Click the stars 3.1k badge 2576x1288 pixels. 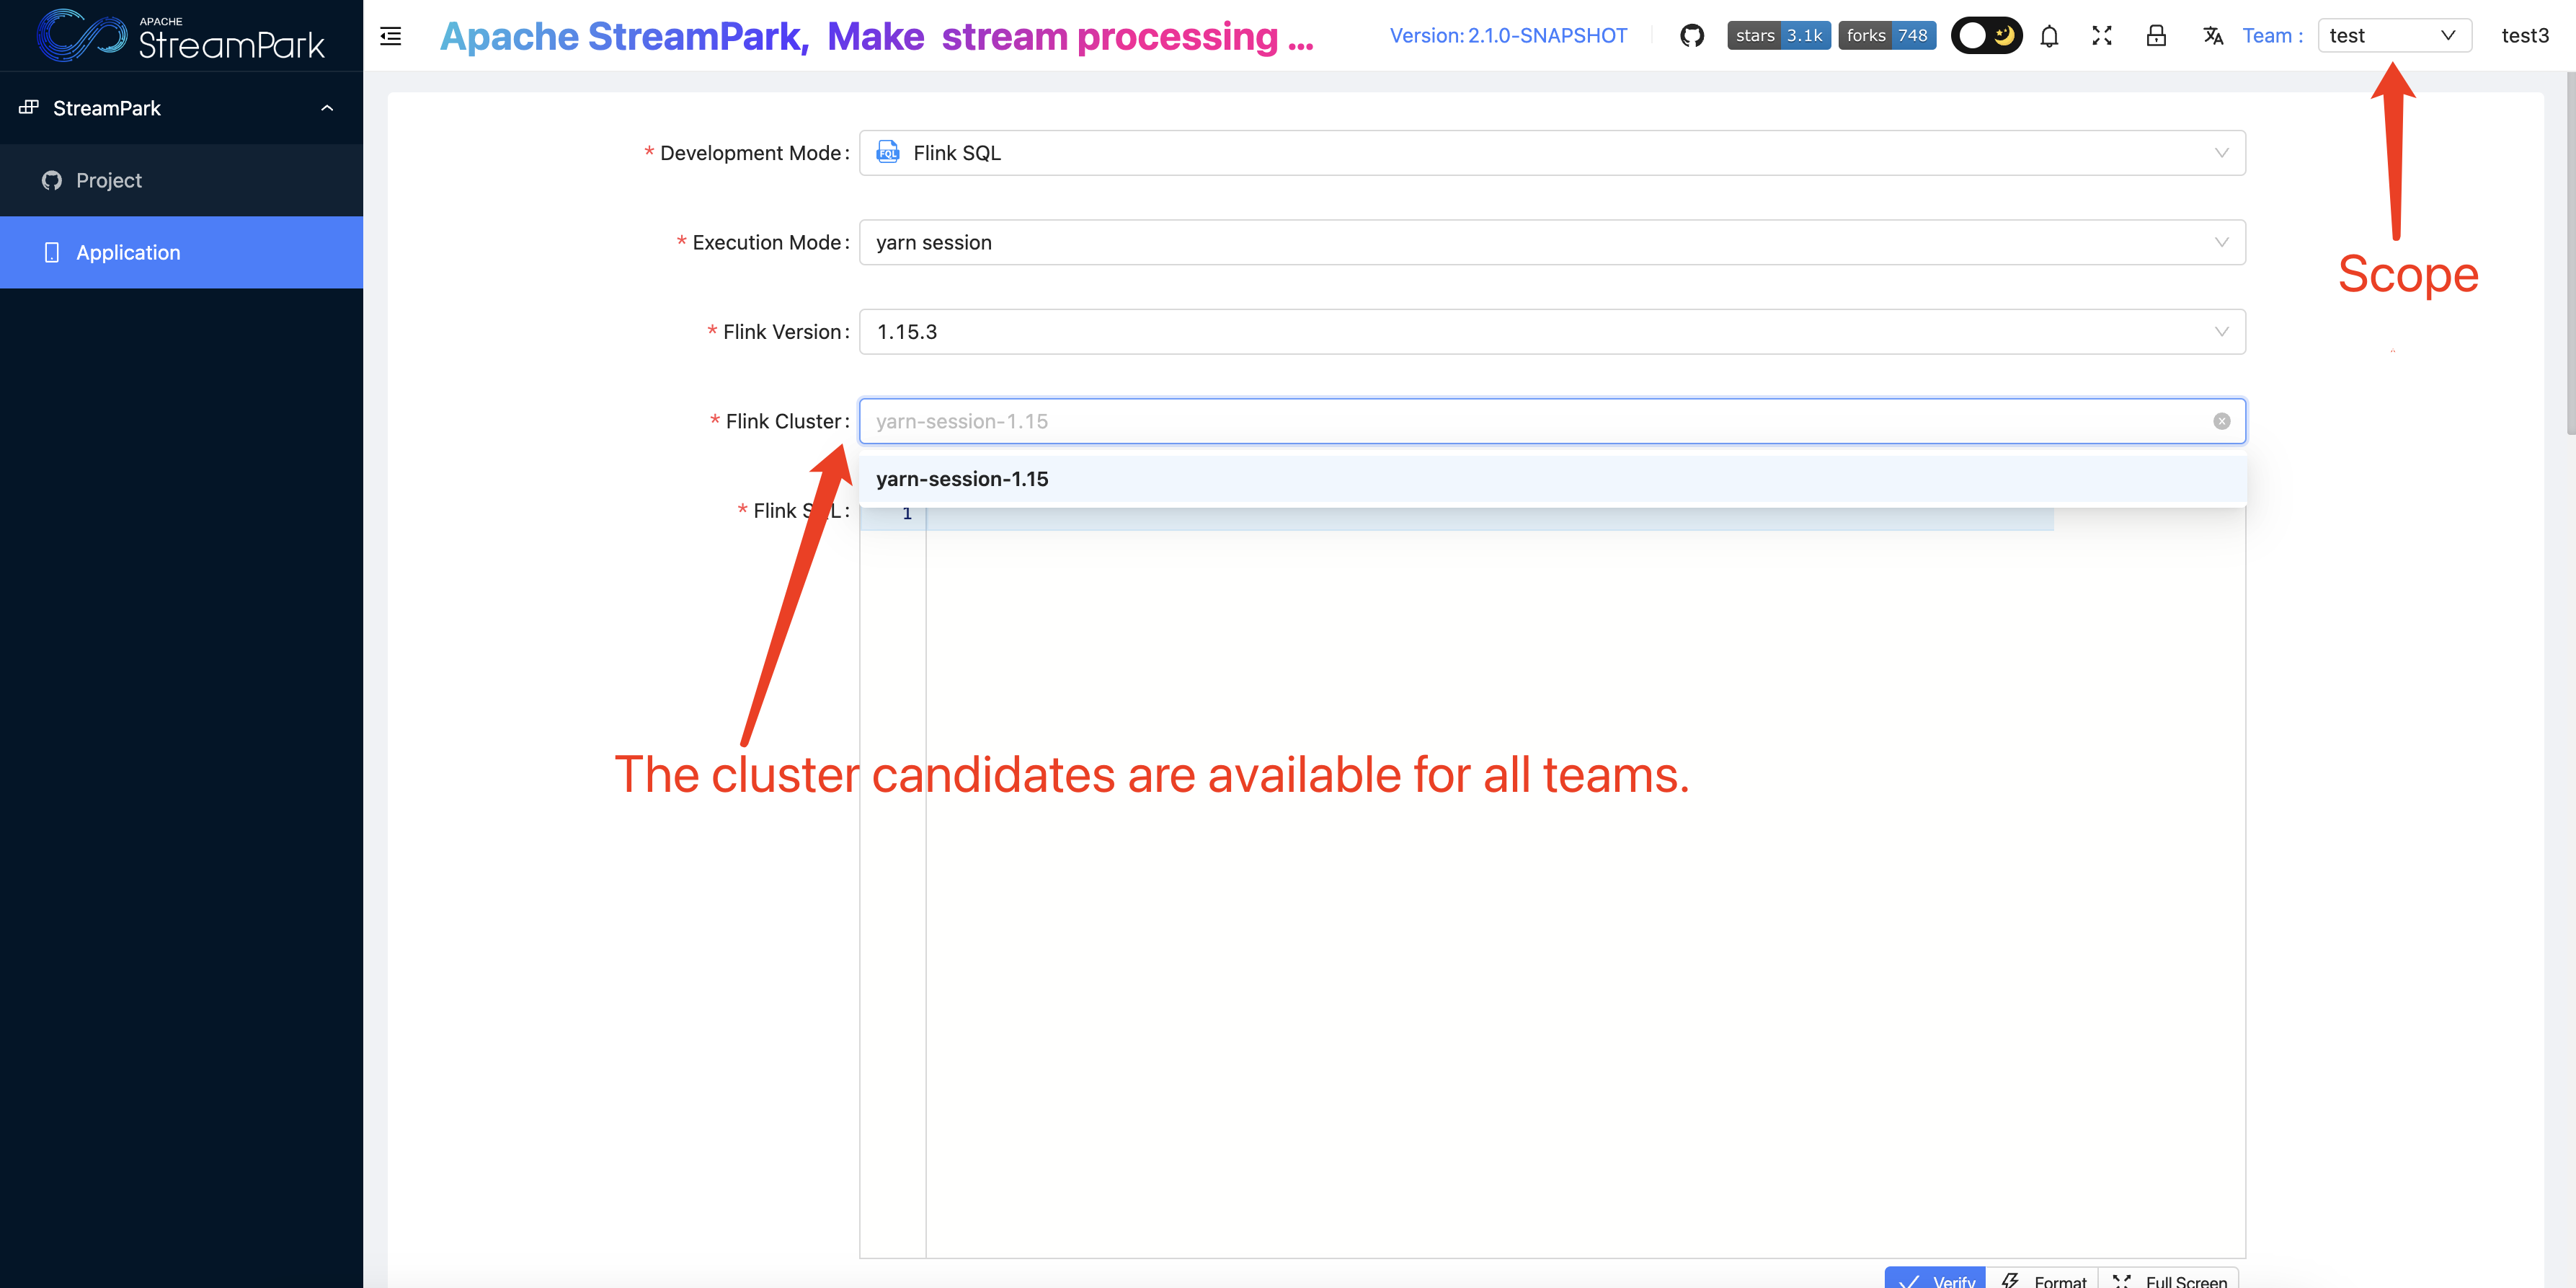pyautogui.click(x=1778, y=36)
